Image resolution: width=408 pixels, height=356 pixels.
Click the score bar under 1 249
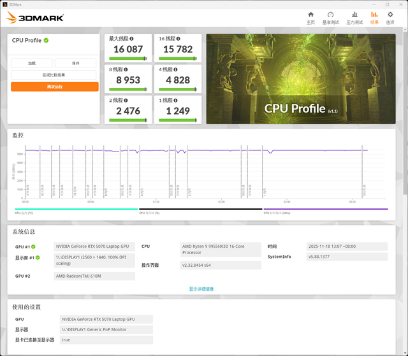coord(178,120)
